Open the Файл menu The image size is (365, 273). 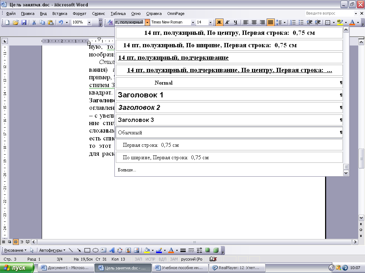[x=11, y=14]
